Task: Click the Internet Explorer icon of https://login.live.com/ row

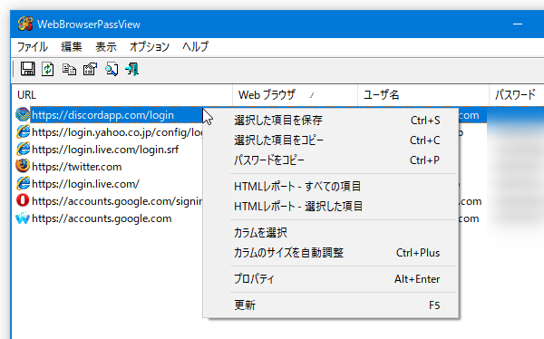Action: 23,184
